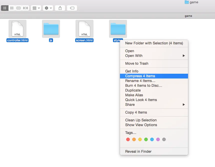
Task: Click the controller.html file name label
Action: click(x=17, y=40)
